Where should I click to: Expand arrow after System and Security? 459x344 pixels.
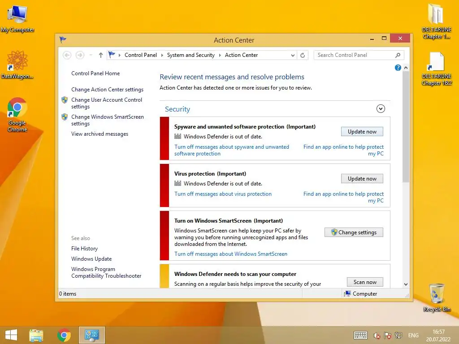coord(220,55)
